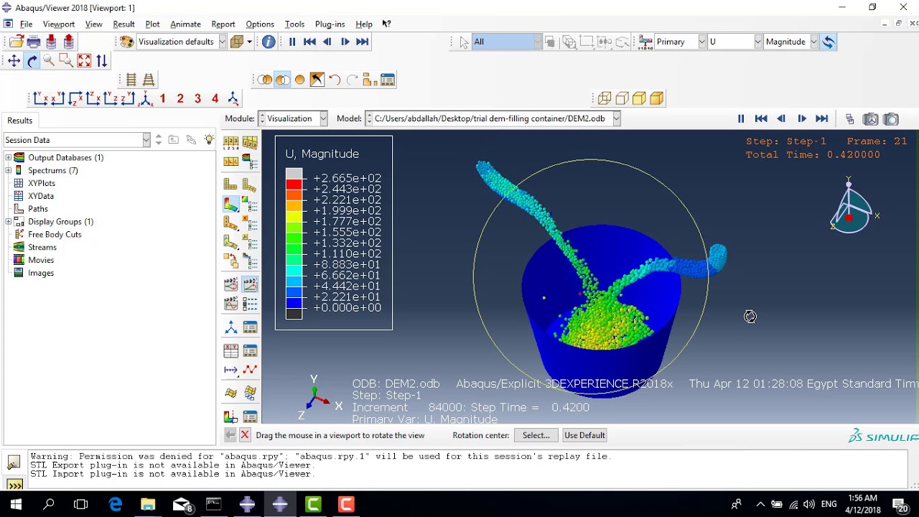Select the Magnify View tool
The width and height of the screenshot is (919, 517).
tap(49, 61)
